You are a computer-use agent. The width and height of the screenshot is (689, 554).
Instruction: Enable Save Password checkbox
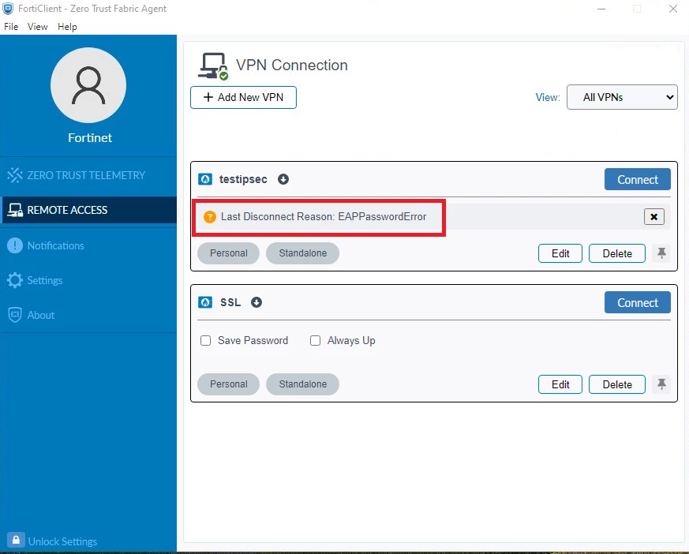pyautogui.click(x=205, y=340)
